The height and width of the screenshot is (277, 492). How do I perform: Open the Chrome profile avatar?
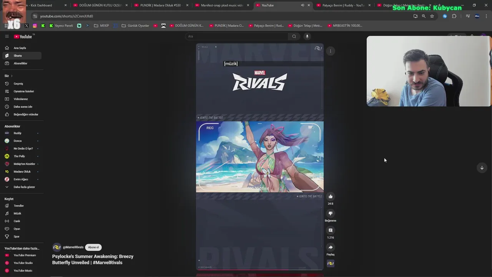pyautogui.click(x=477, y=16)
